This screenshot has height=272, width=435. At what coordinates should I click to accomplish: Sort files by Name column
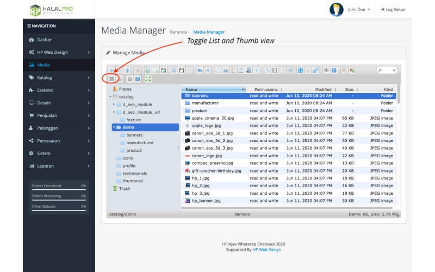(x=213, y=89)
